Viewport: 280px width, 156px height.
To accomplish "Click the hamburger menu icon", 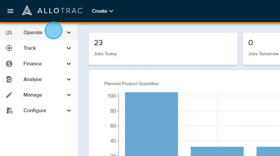I will pos(10,11).
